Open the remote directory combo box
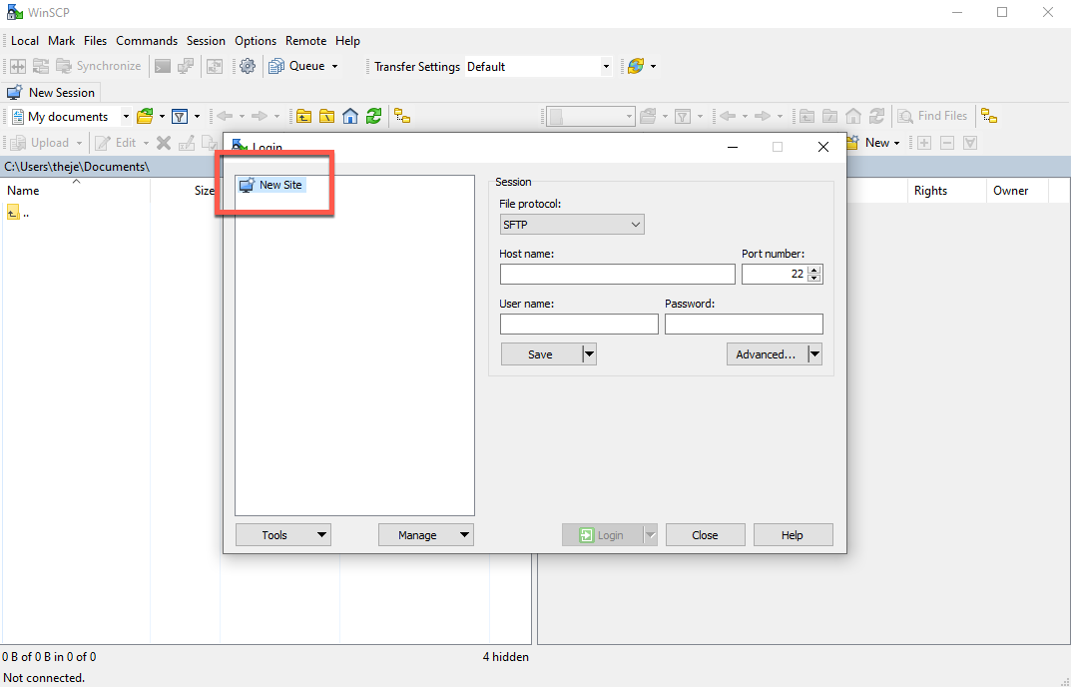 coord(591,116)
